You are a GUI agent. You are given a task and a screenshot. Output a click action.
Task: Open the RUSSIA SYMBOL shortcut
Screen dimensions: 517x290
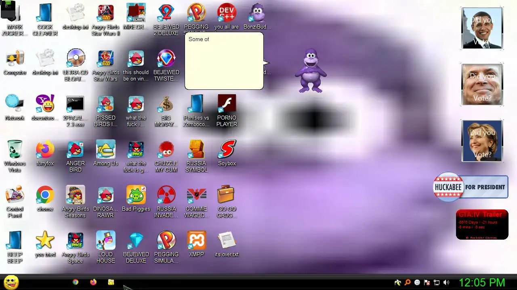coord(196,156)
